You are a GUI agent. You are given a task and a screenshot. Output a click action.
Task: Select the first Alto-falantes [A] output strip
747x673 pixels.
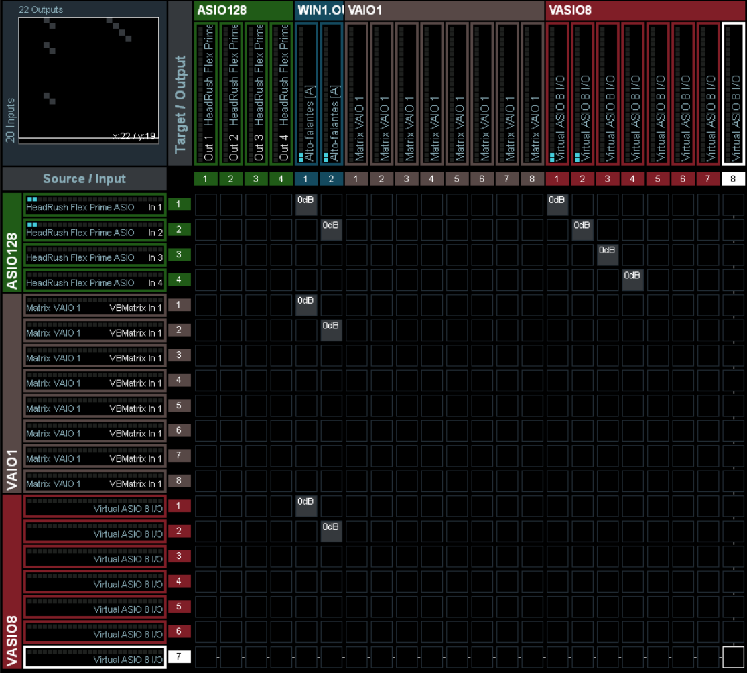[307, 93]
